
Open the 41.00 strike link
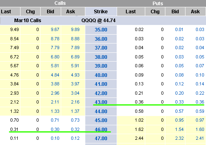coord(101,84)
